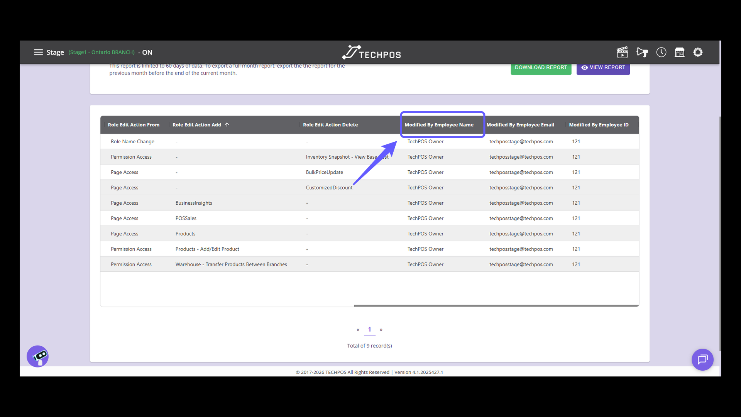
Task: Go to next page using right chevron
Action: (381, 330)
